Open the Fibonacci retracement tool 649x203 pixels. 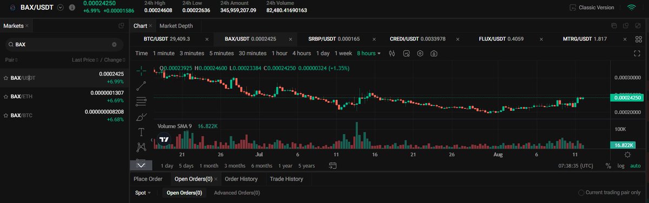click(141, 101)
